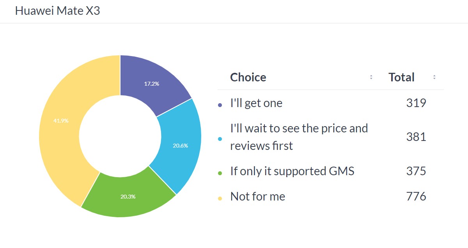
Task: Click the "If only it supported GMS" row
Action: click(292, 171)
